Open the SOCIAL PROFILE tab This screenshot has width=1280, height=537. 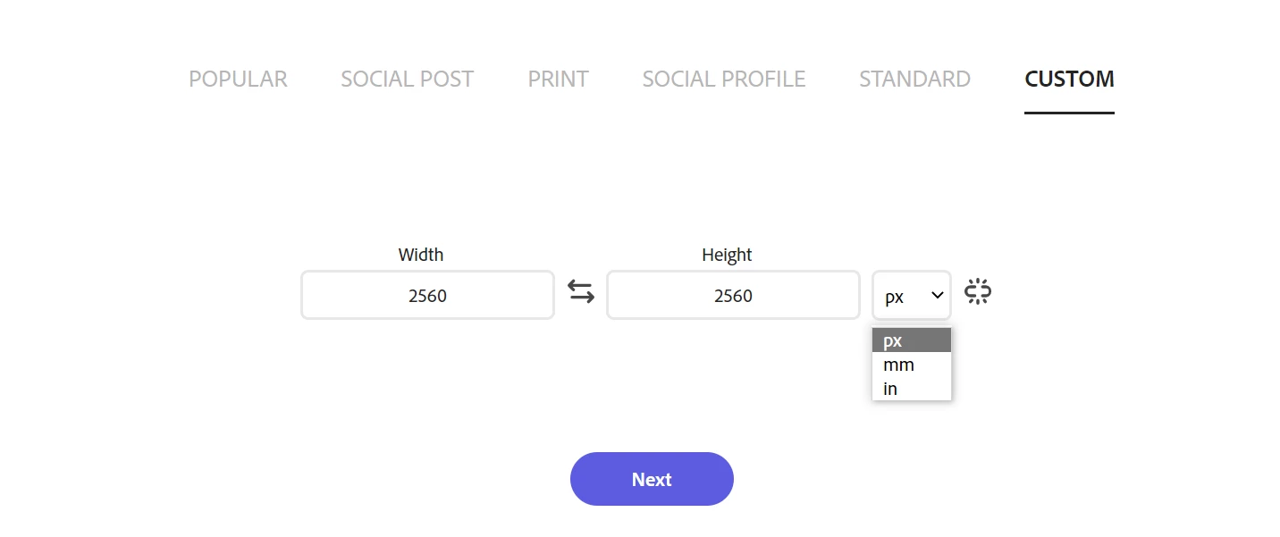[x=723, y=79]
